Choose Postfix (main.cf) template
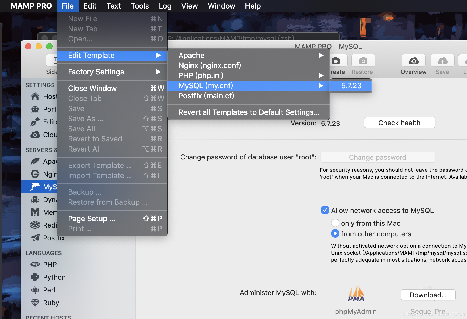467x319 pixels. coord(249,96)
